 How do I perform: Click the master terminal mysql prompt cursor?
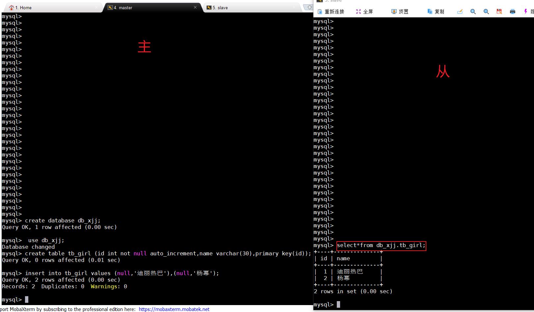[27, 299]
